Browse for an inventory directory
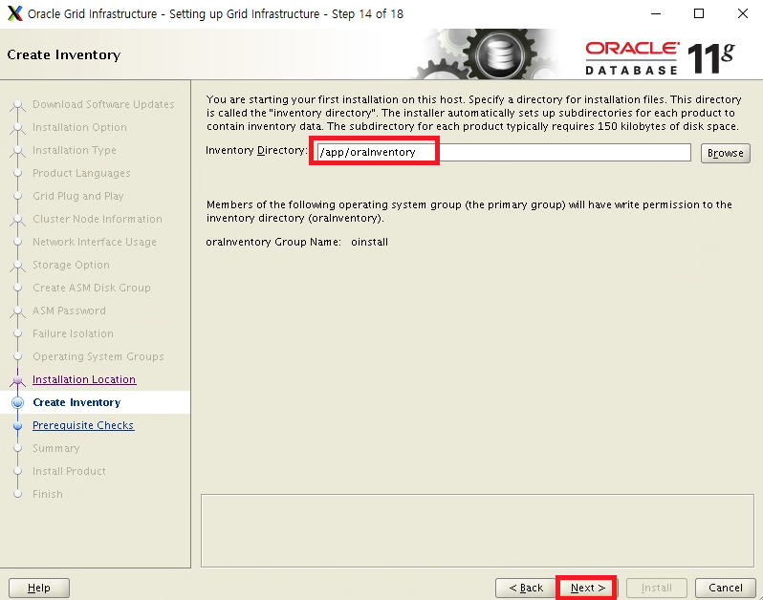Screen dimensions: 763x600 coord(725,153)
